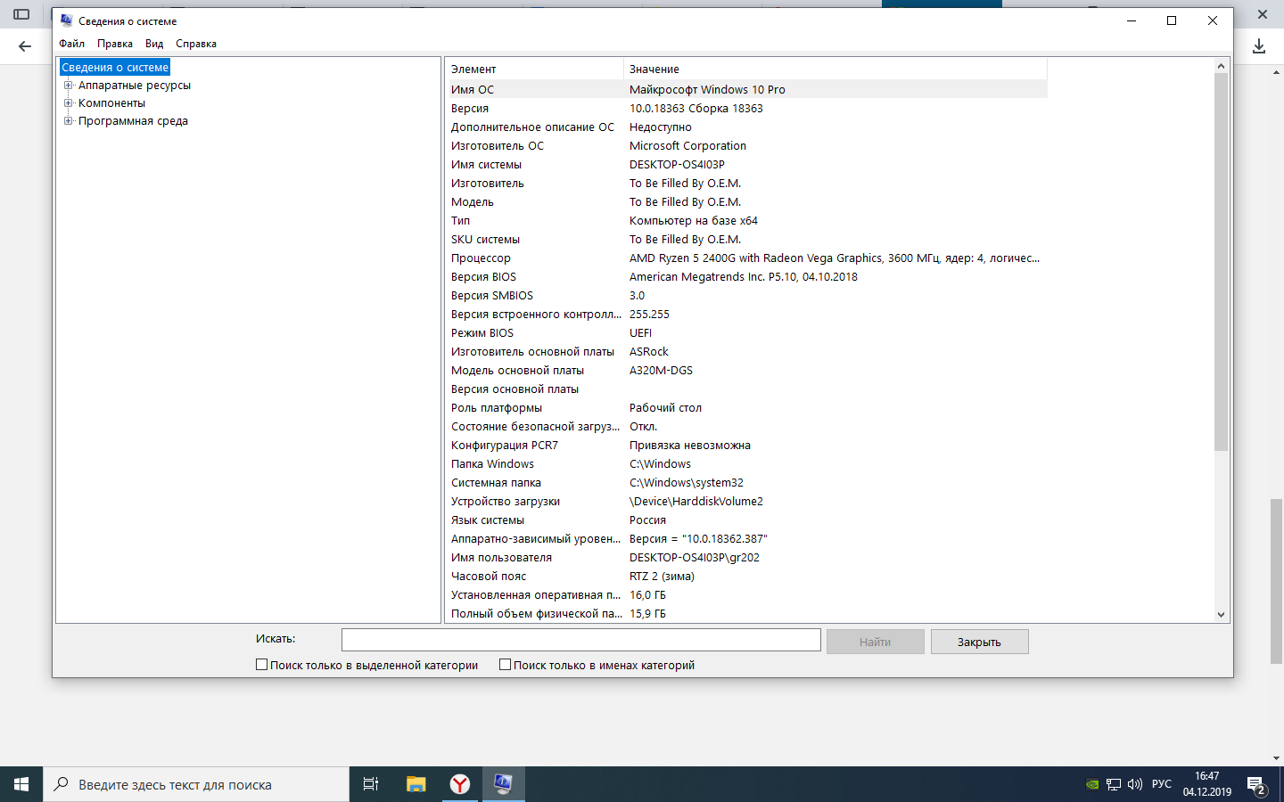Open volume tray icon
The width and height of the screenshot is (1284, 802).
(1135, 784)
